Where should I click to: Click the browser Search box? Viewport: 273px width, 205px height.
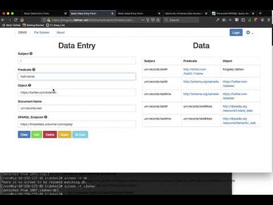pyautogui.click(x=181, y=20)
